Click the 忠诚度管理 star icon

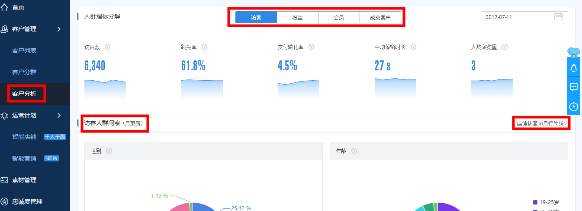coord(5,202)
